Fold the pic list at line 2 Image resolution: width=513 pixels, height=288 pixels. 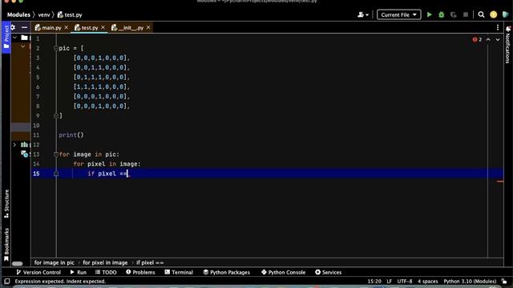[x=55, y=49]
